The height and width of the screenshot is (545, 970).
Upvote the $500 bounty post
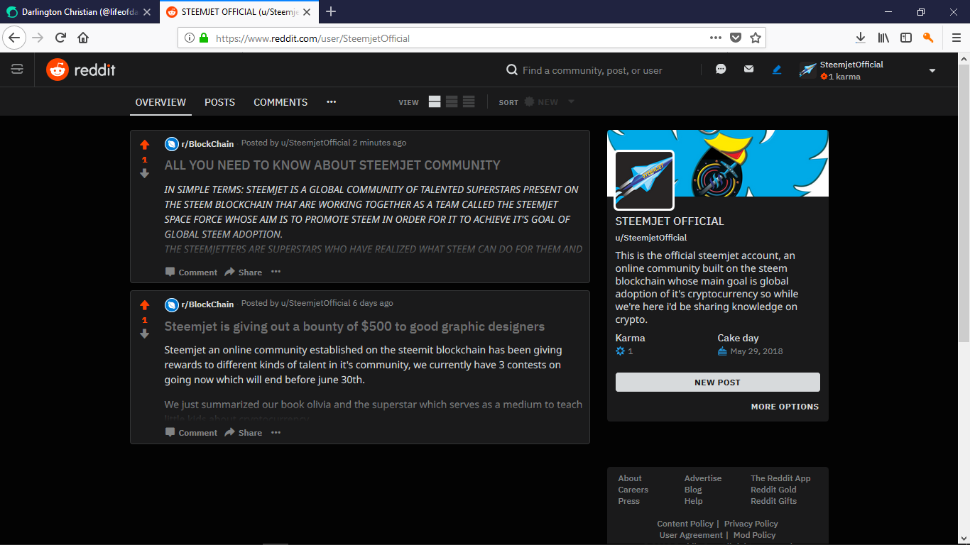coord(145,304)
